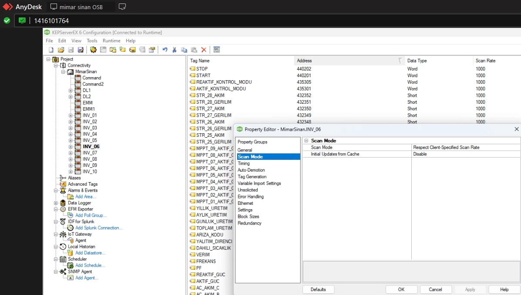Sort by the Data Type column header

[x=439, y=61]
